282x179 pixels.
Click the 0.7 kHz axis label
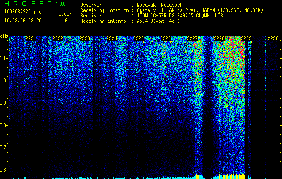tap(4, 148)
